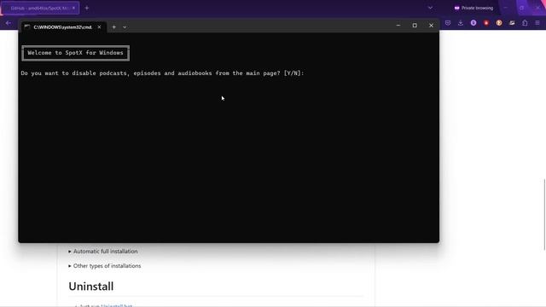The width and height of the screenshot is (546, 307).
Task: Click the white tilted extension icon
Action: (512, 23)
